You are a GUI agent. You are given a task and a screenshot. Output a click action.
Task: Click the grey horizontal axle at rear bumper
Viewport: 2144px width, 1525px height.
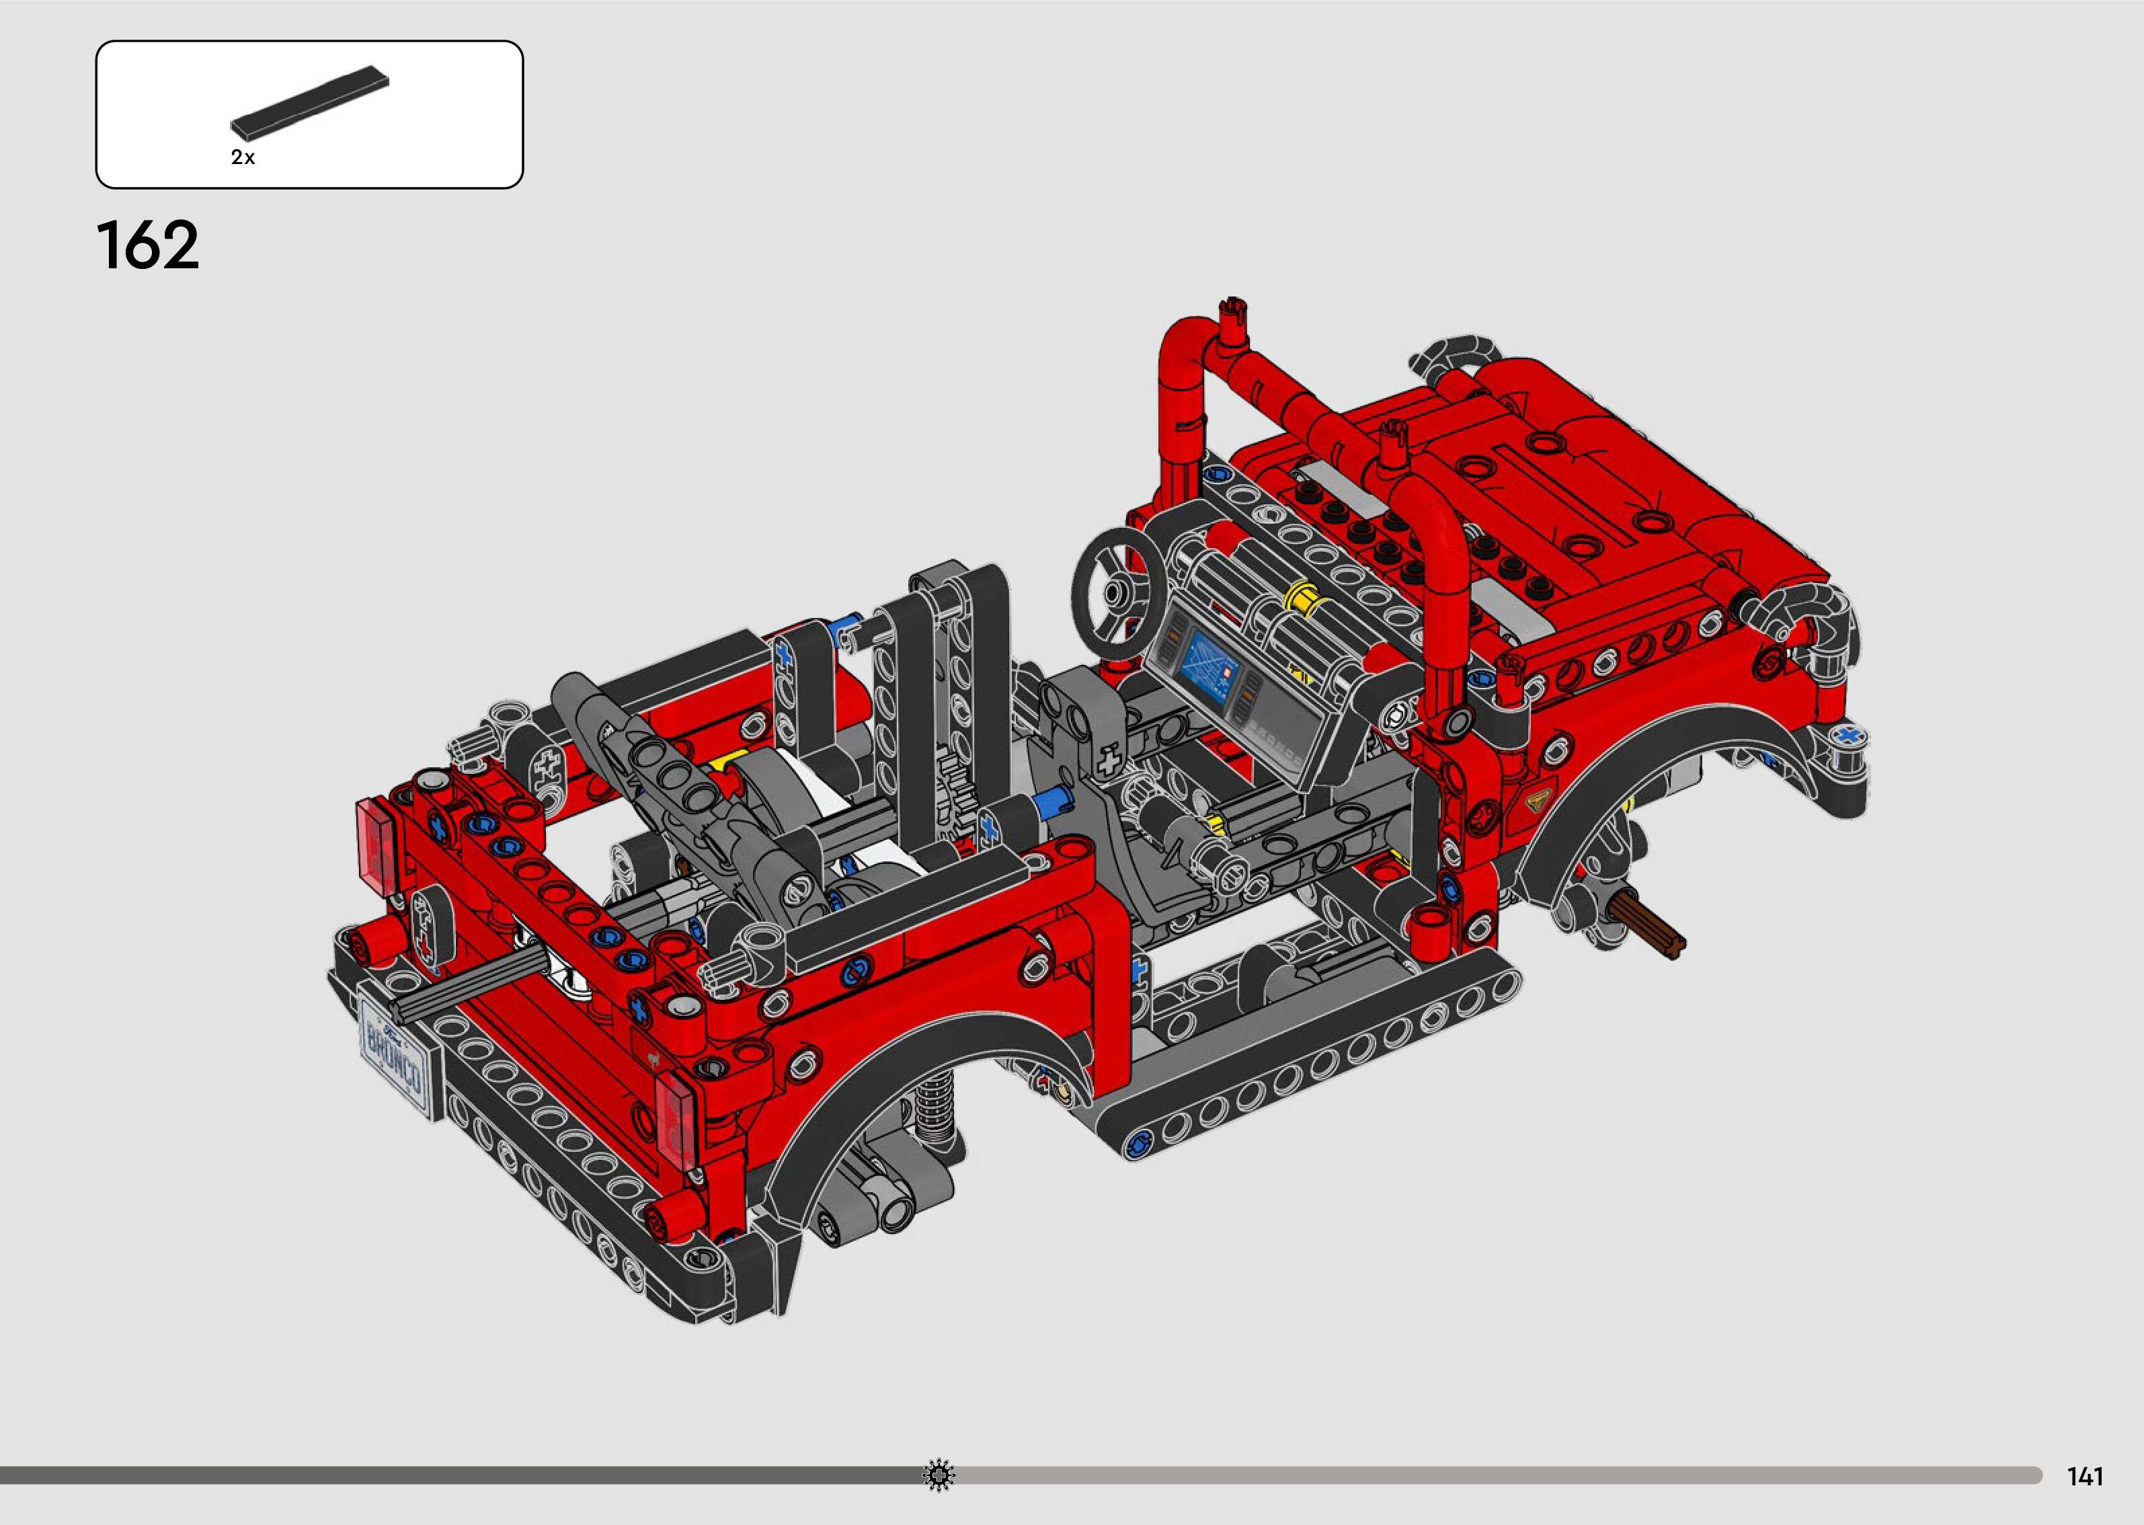469,986
